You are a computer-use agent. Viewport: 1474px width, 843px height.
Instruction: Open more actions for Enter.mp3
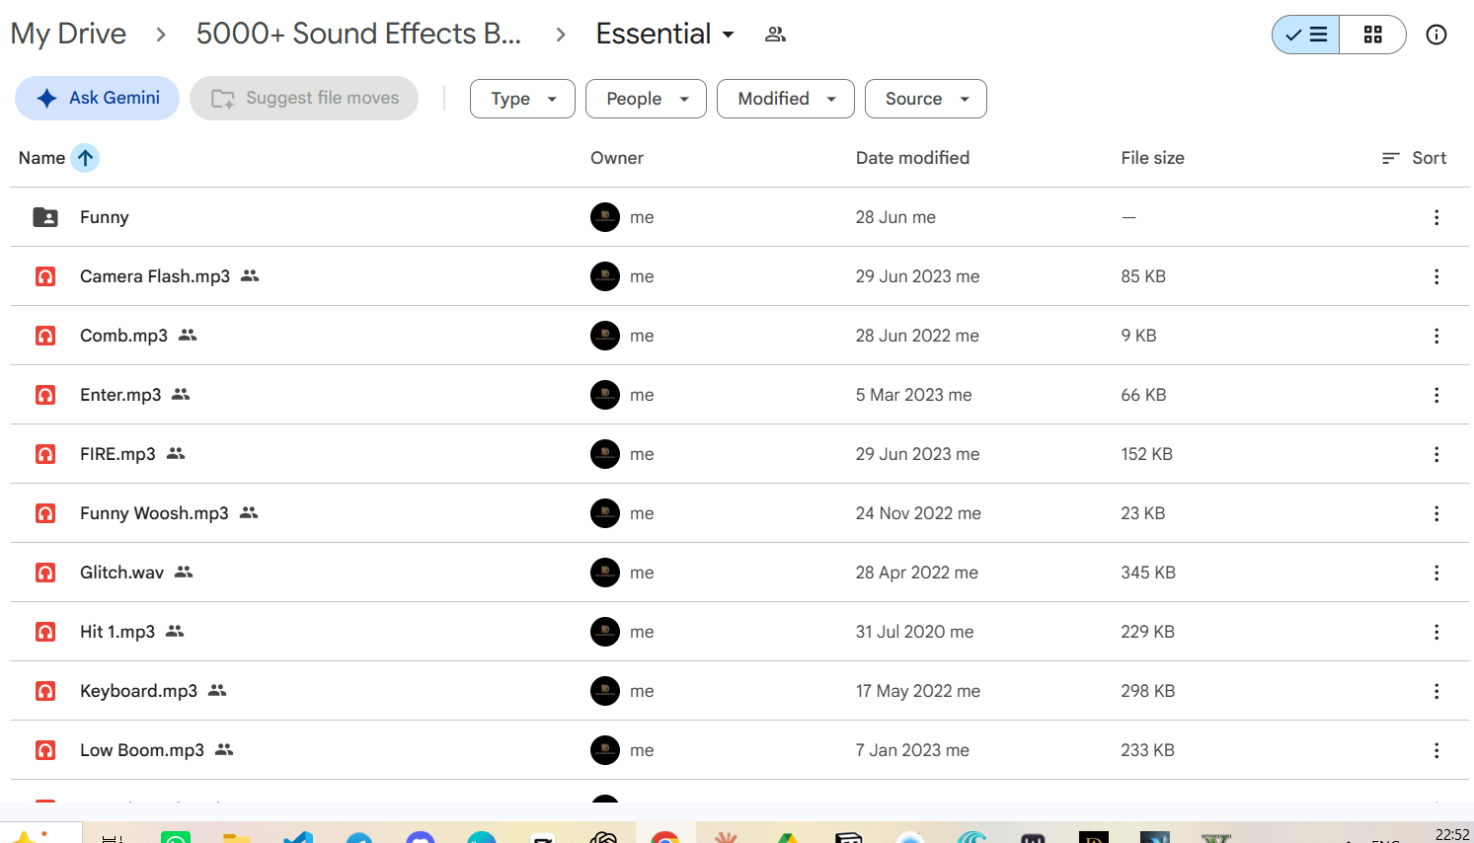click(x=1436, y=395)
